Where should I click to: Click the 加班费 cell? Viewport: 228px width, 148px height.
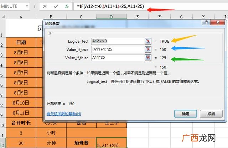click(81, 143)
